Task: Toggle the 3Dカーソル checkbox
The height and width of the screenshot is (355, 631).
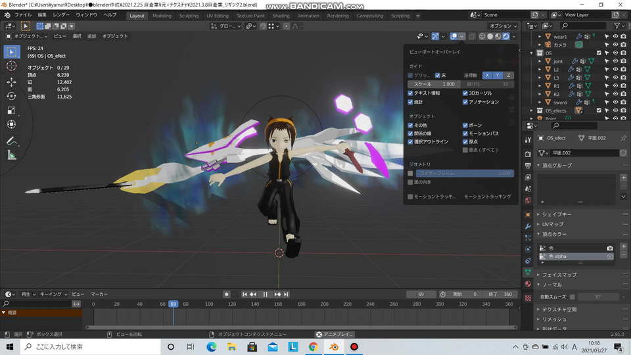Action: [465, 93]
